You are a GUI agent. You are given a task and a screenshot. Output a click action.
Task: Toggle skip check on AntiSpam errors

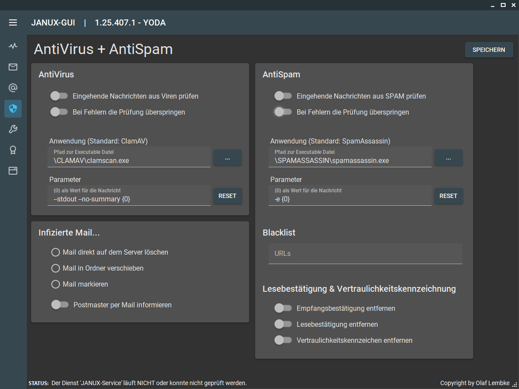[283, 112]
